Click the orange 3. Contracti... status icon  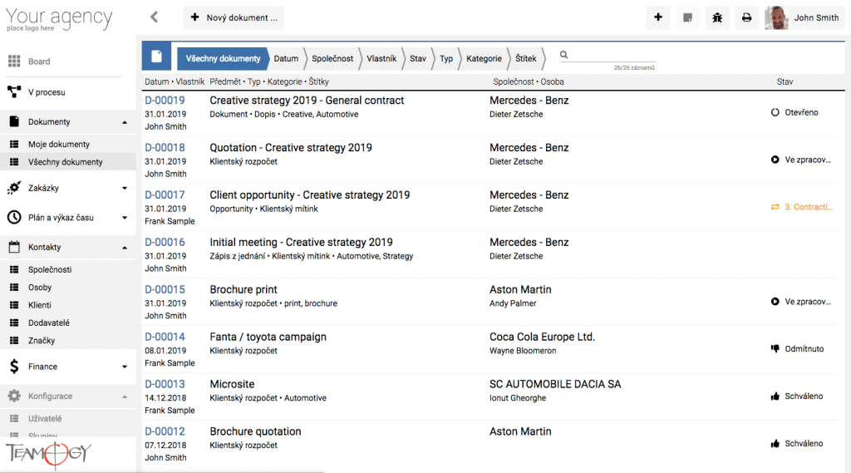(x=775, y=207)
